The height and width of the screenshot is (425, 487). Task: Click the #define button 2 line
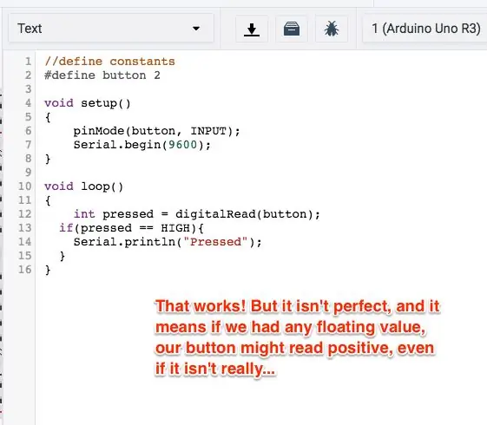(102, 75)
